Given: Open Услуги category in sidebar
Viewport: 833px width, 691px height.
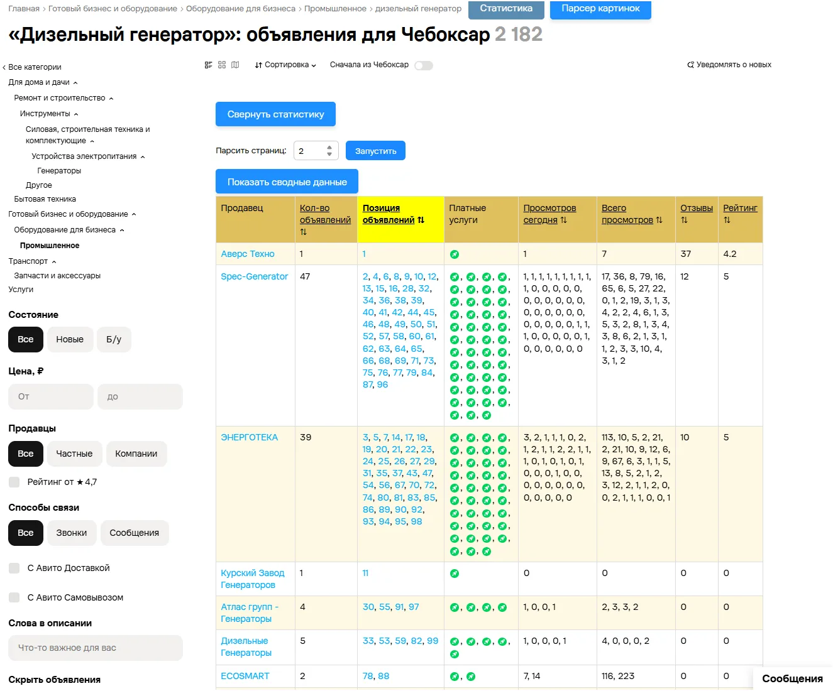Looking at the screenshot, I should 21,290.
